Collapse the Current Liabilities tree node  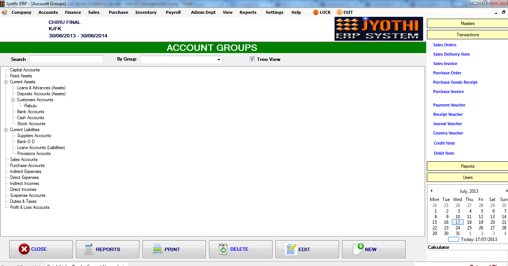(6, 129)
